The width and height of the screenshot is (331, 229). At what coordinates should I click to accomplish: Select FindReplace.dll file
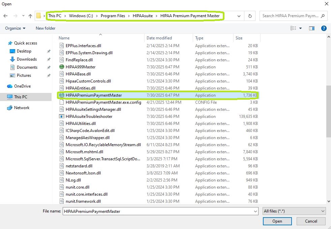[x=79, y=60]
